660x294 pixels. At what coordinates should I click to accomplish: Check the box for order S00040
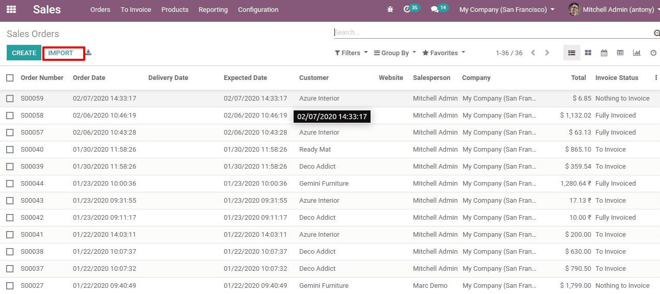(x=10, y=150)
